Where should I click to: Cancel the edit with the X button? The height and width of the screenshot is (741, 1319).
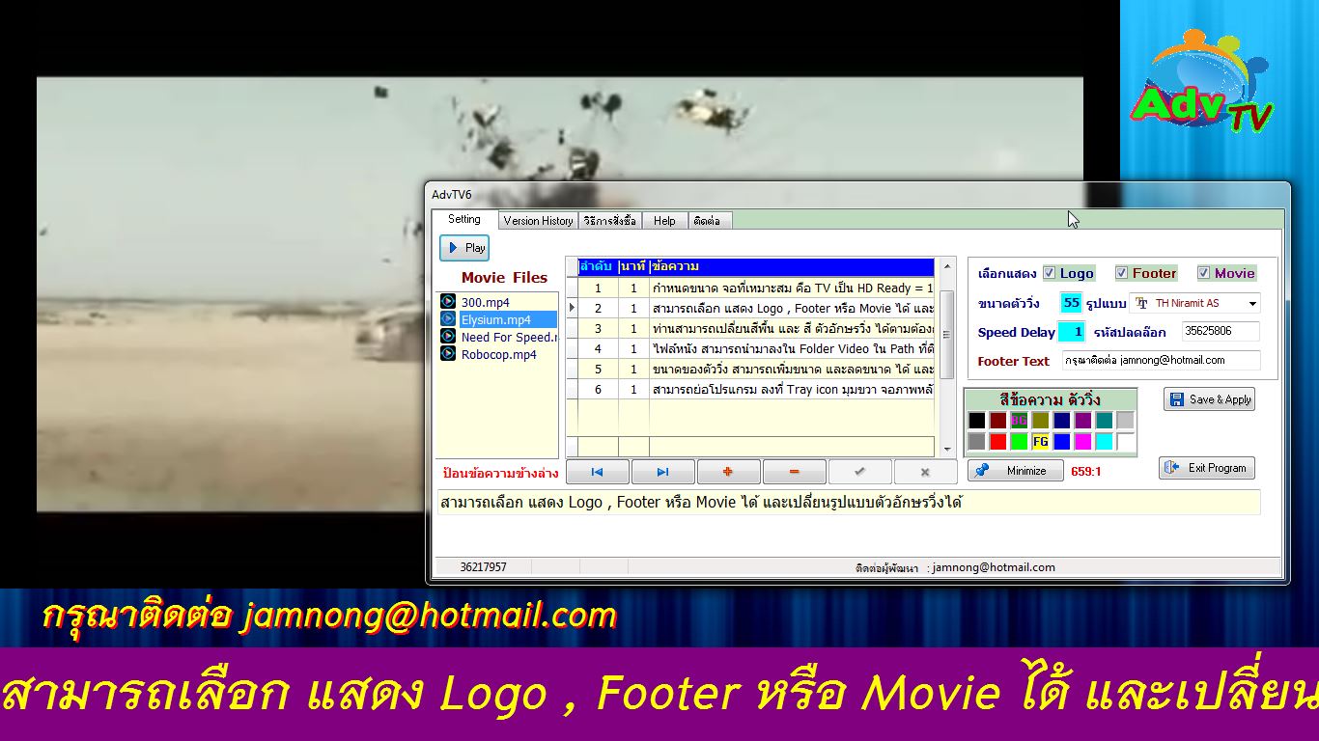tap(925, 472)
